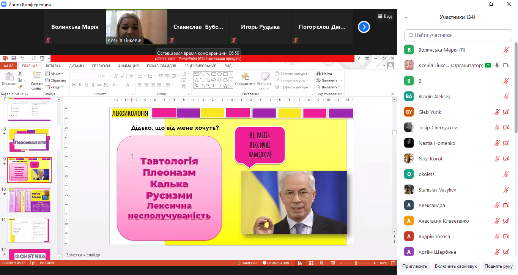Click the PowerPoint save icon
This screenshot has width=518, height=275.
14,58
